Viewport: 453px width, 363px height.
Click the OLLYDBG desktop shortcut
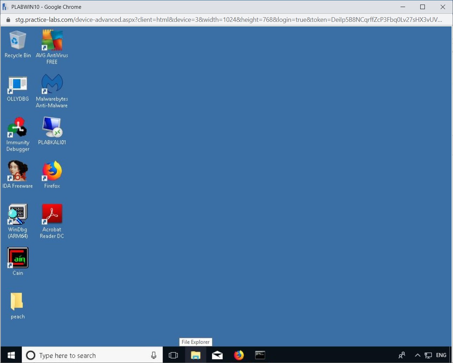(x=18, y=84)
